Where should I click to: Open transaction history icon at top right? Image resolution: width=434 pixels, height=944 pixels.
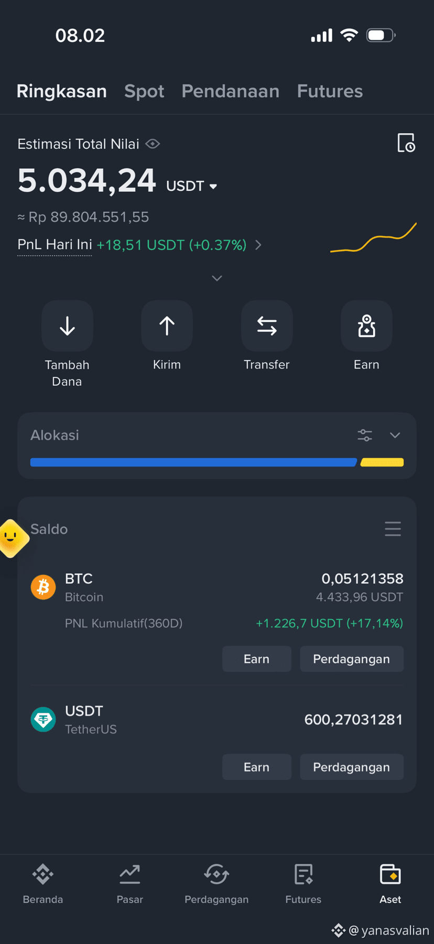(406, 143)
